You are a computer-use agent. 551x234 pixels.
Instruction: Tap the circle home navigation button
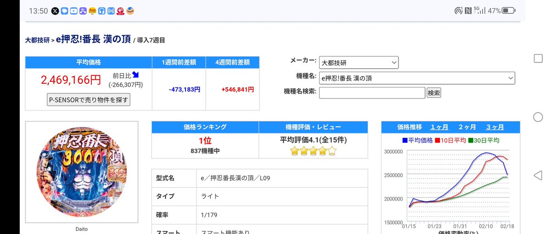[x=538, y=117]
